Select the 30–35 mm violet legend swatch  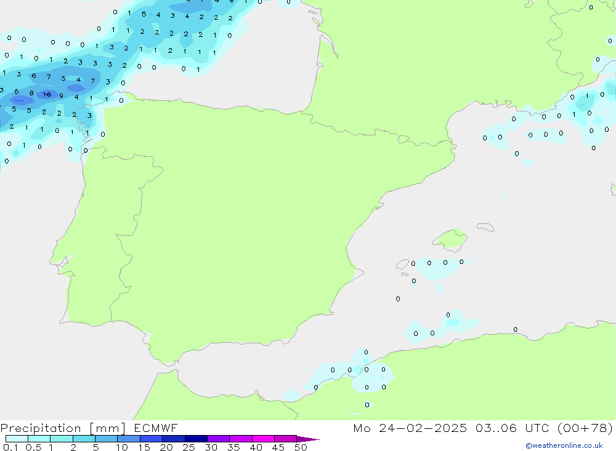[219, 439]
